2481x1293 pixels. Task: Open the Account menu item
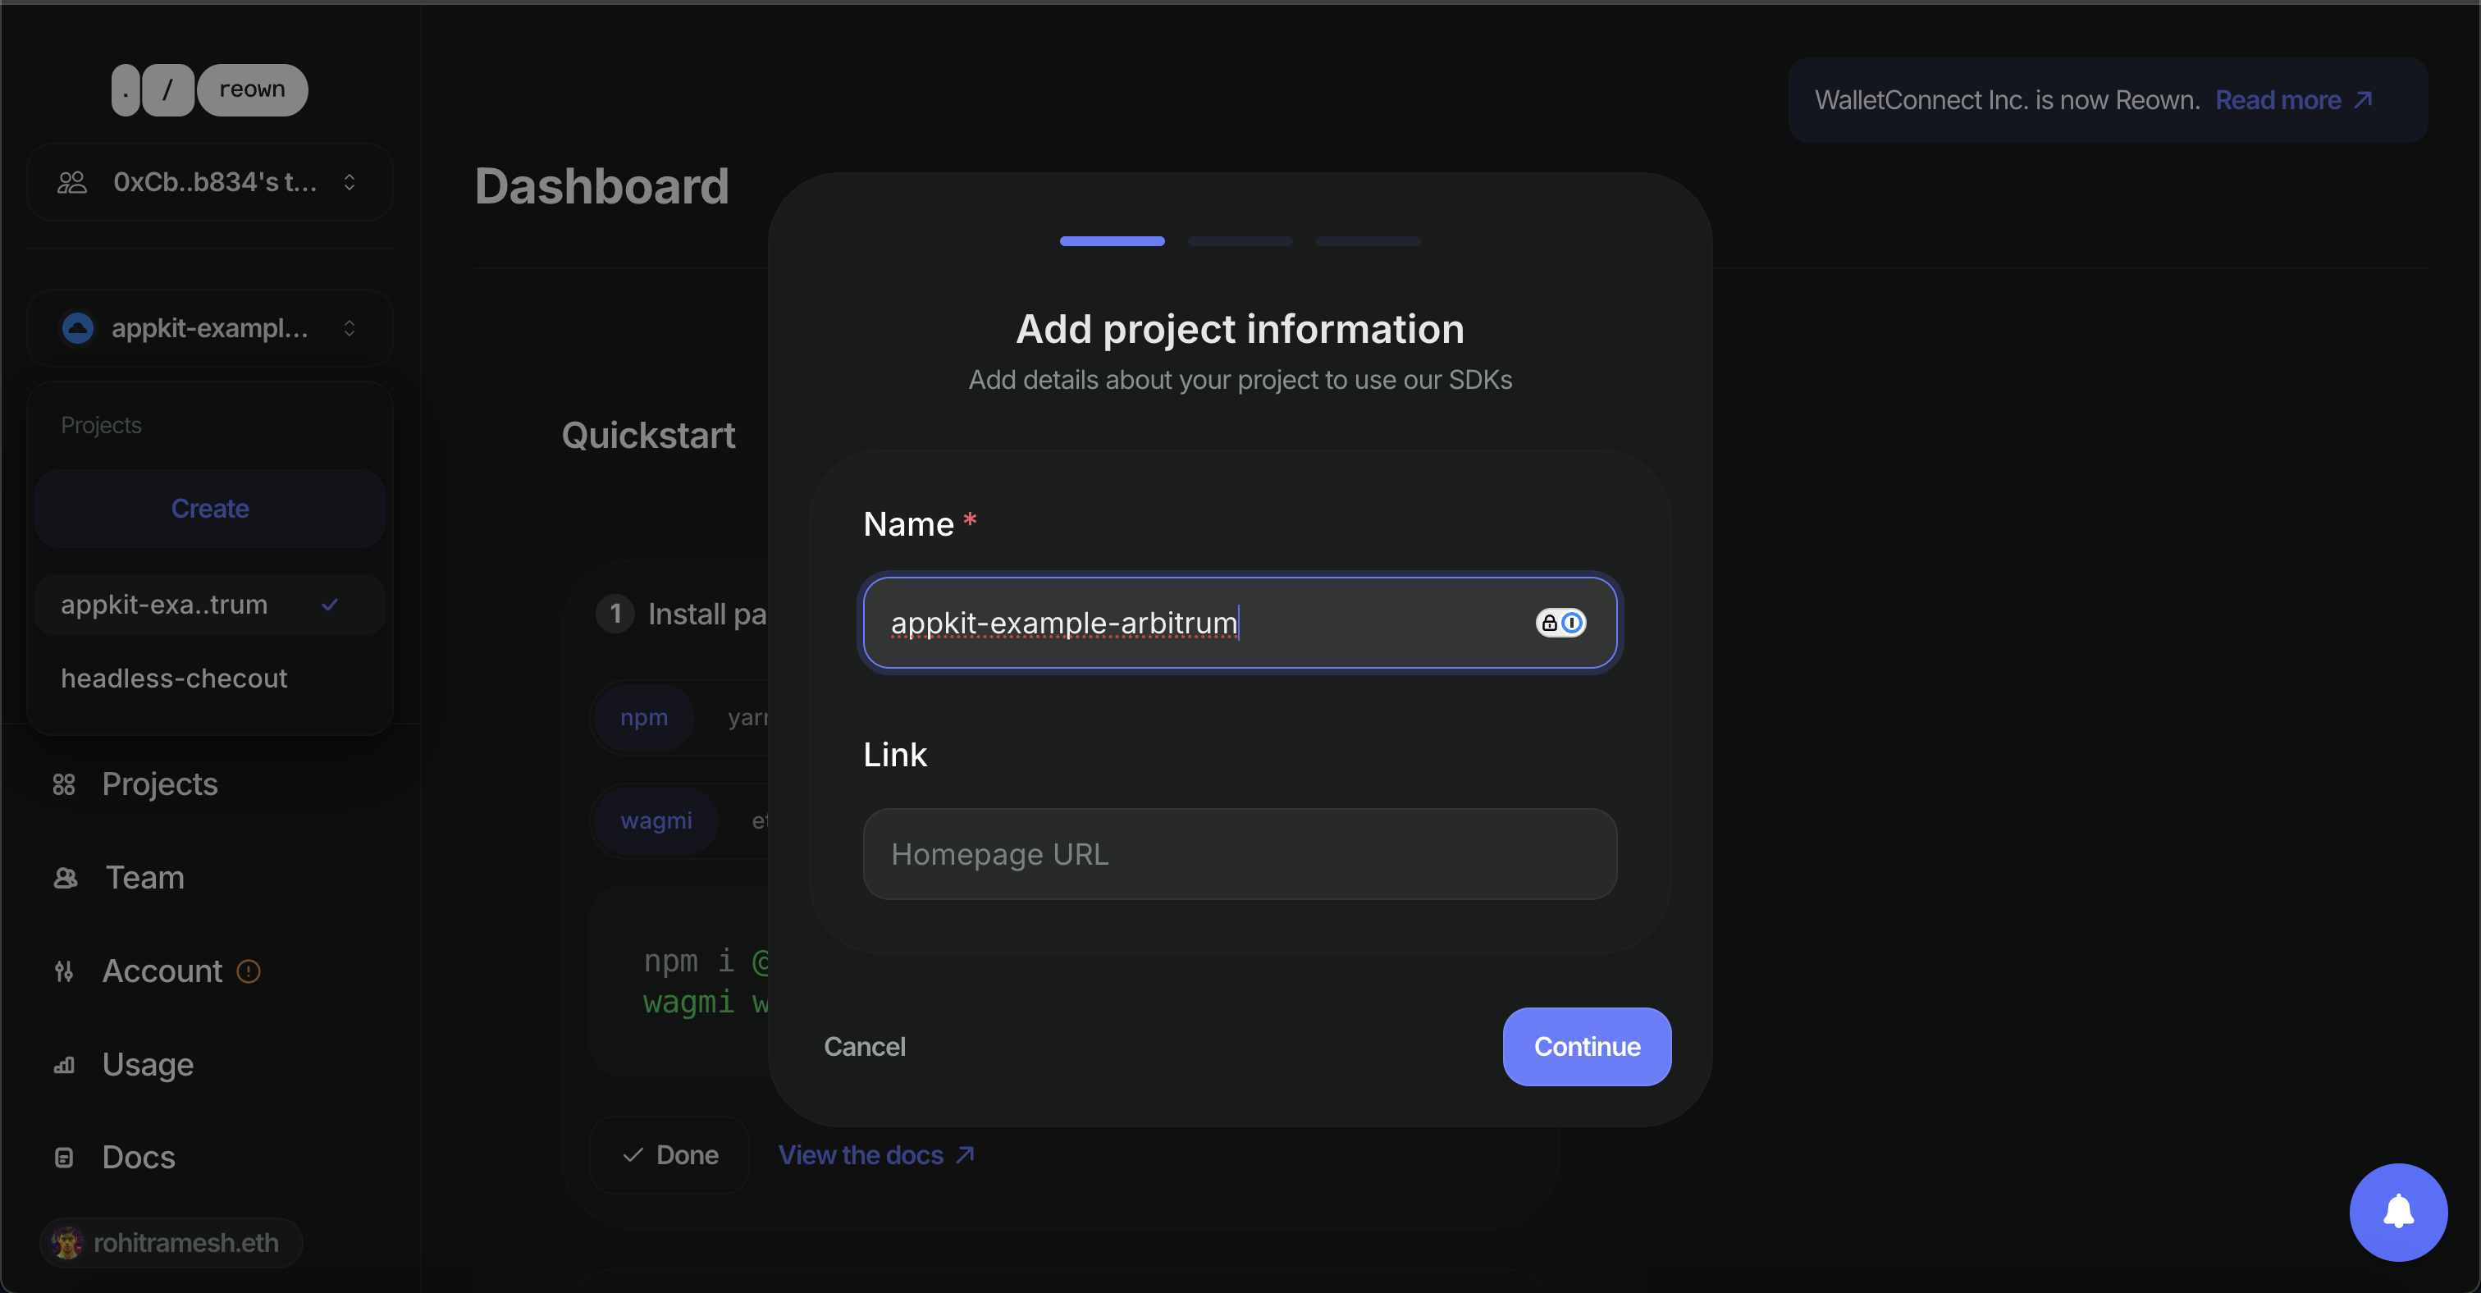162,971
